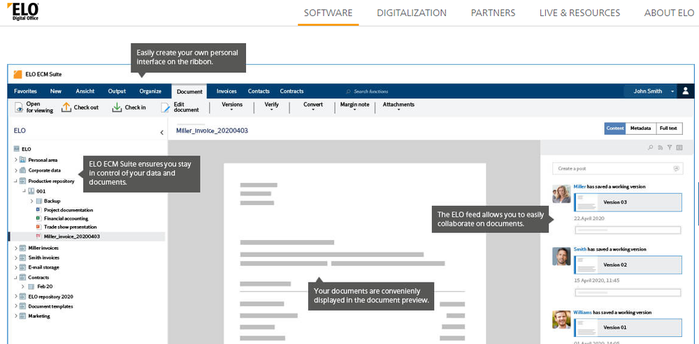Click the Miller user link in the feed
Image resolution: width=699 pixels, height=344 pixels.
(579, 186)
